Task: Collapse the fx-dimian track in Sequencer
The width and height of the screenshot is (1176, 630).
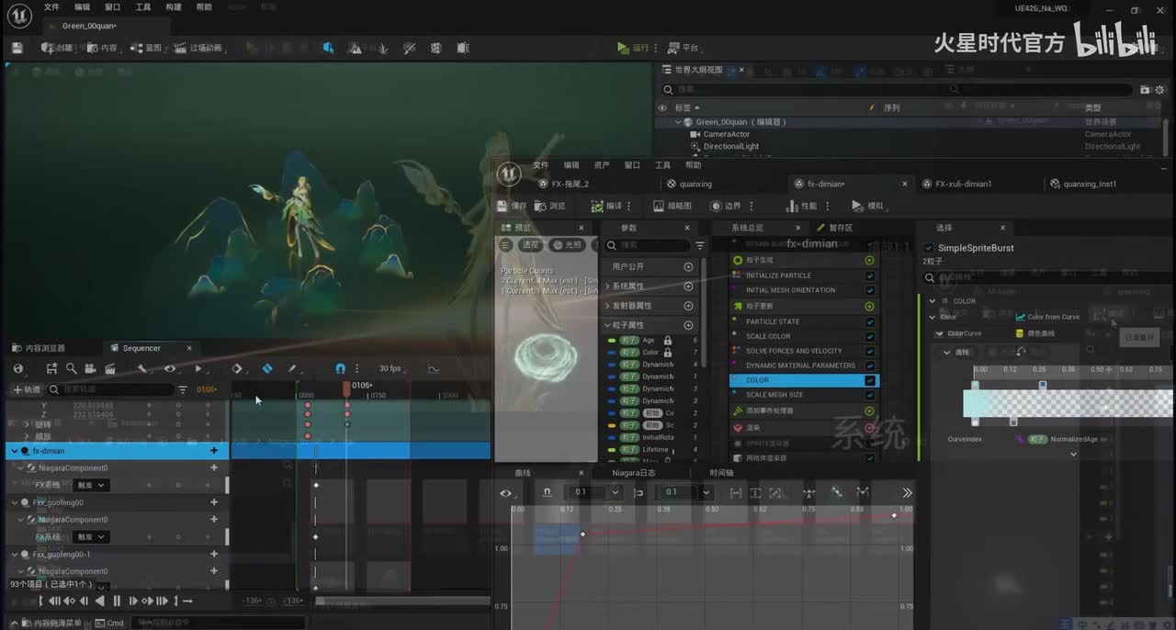Action: click(x=14, y=451)
